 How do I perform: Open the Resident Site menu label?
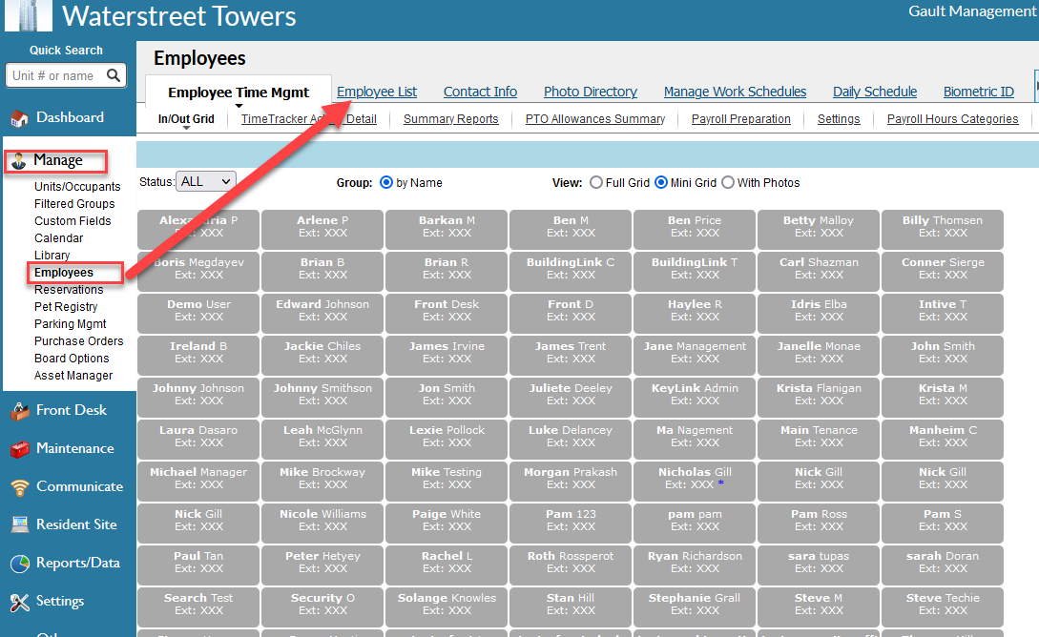[76, 524]
